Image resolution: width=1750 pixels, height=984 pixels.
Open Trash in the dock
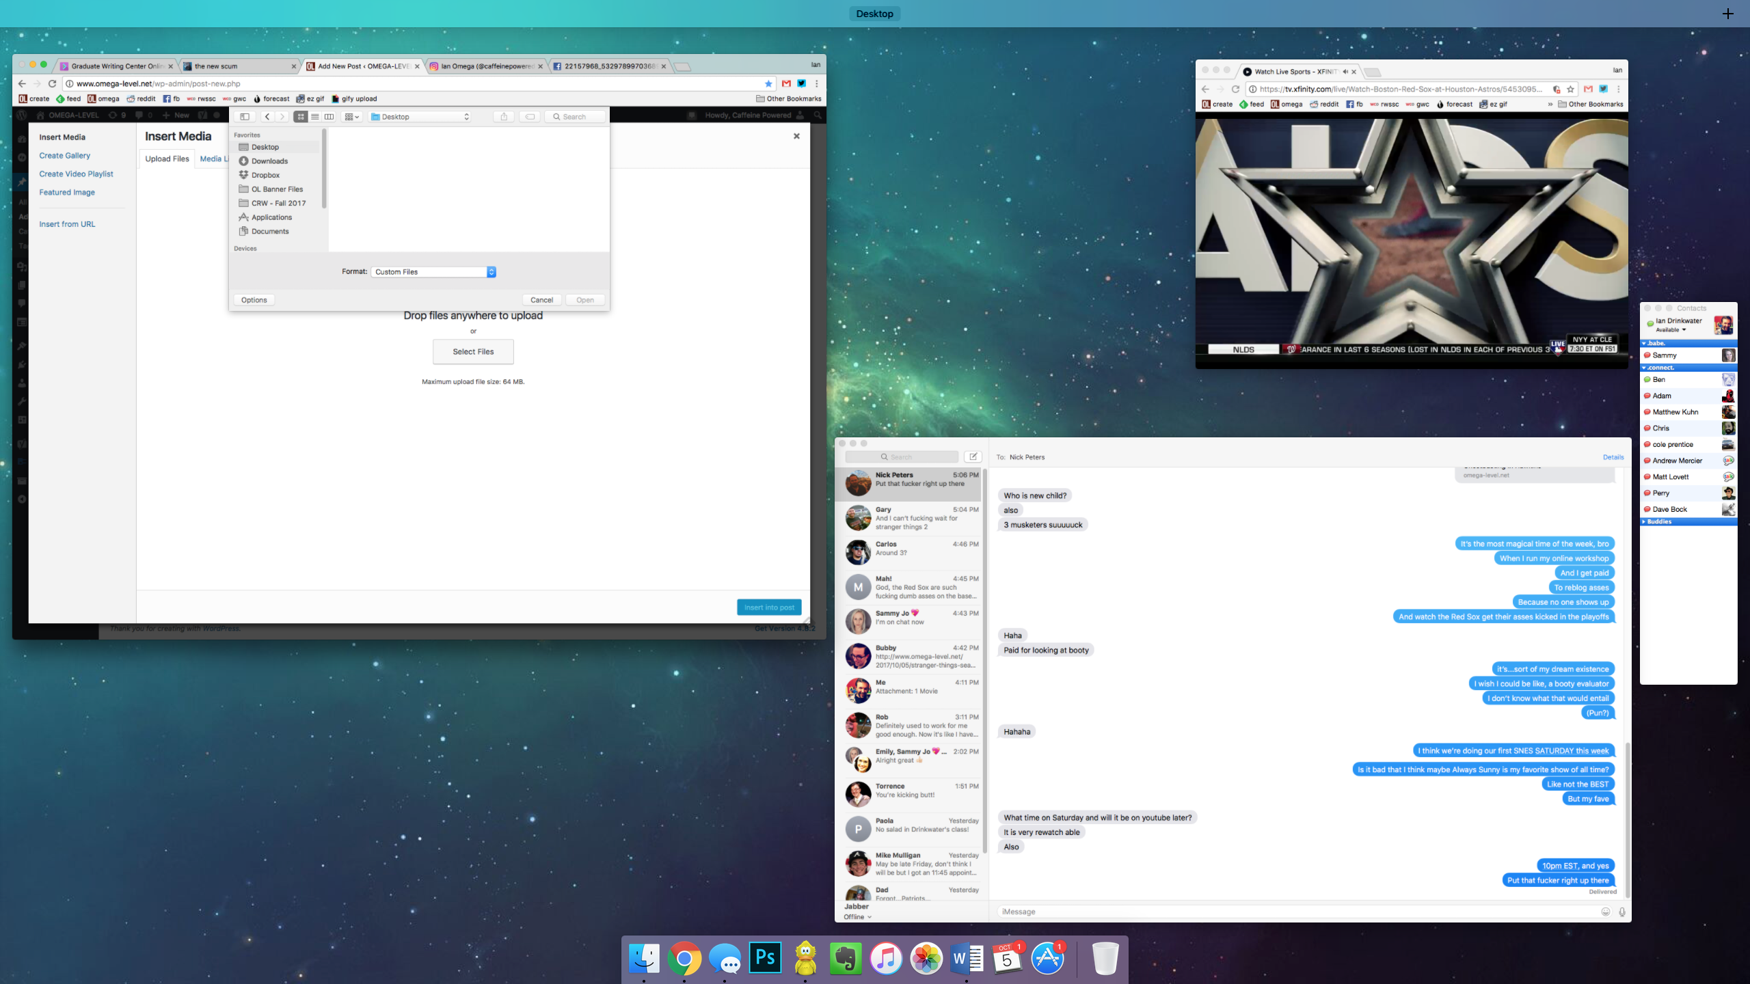pos(1105,958)
